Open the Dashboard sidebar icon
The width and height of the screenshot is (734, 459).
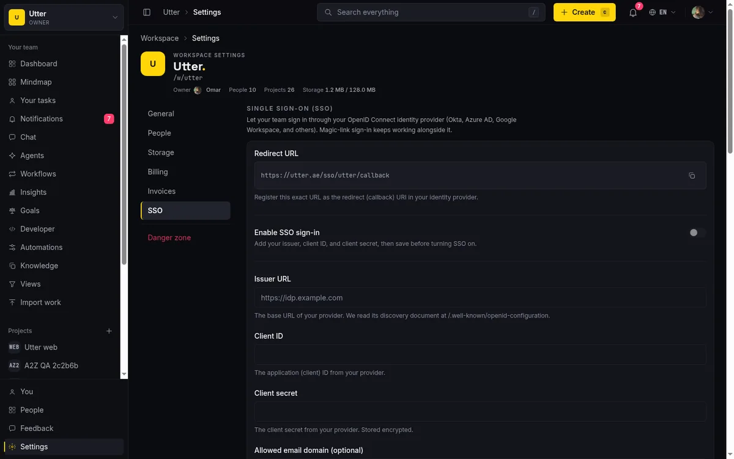(12, 64)
